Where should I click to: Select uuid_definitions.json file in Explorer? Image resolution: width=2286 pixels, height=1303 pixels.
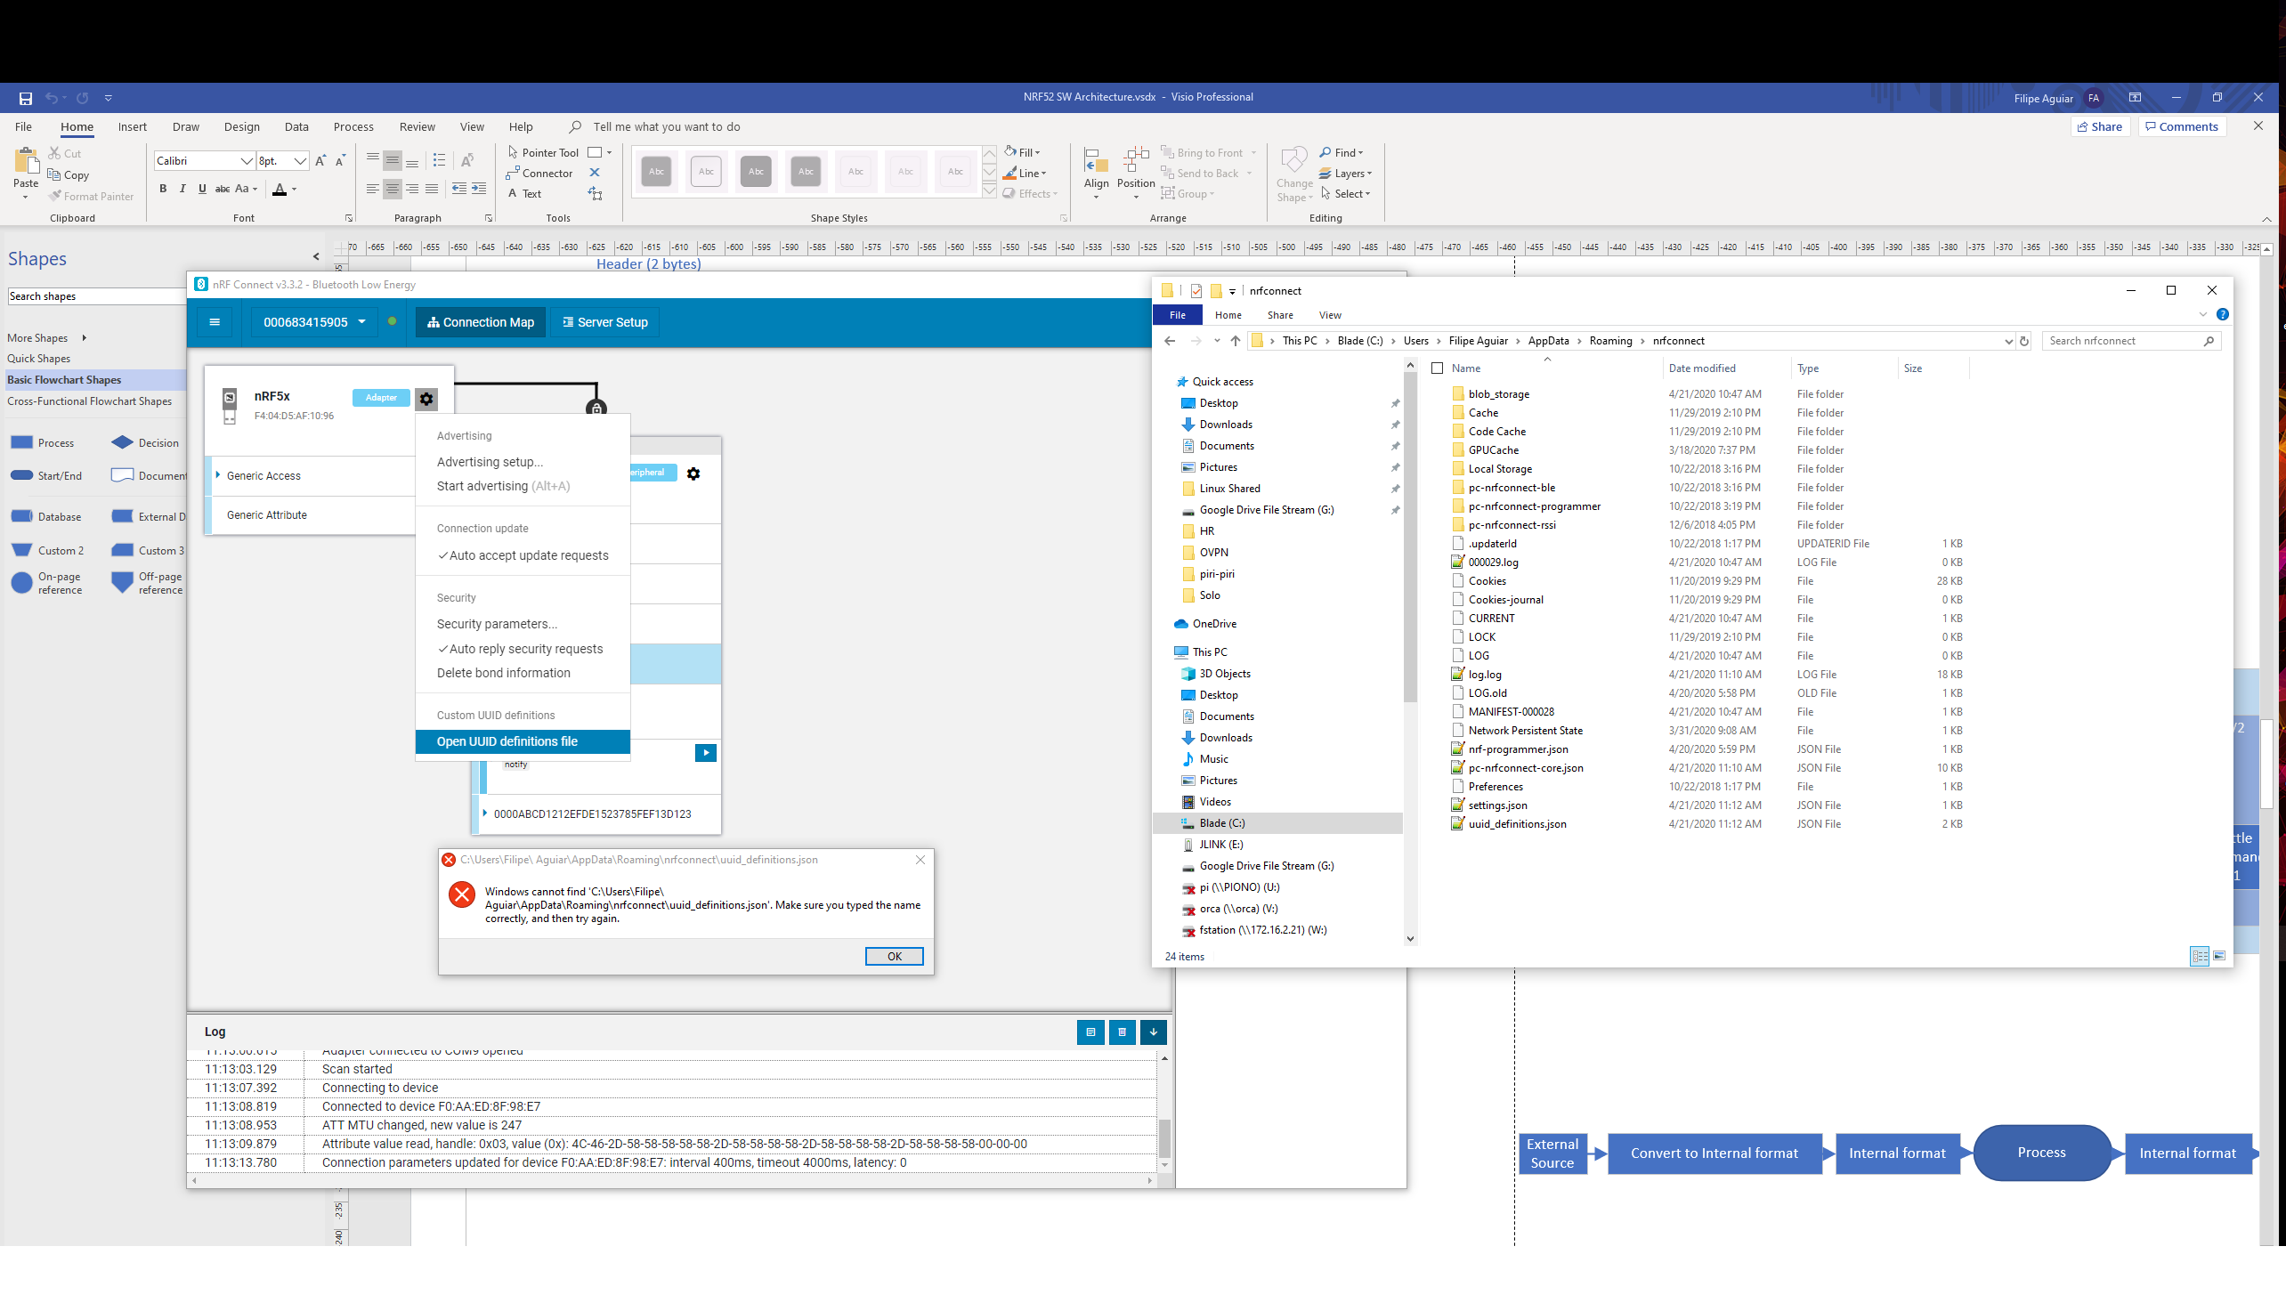1516,824
